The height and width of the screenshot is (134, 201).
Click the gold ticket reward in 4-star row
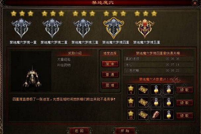tap(143, 89)
